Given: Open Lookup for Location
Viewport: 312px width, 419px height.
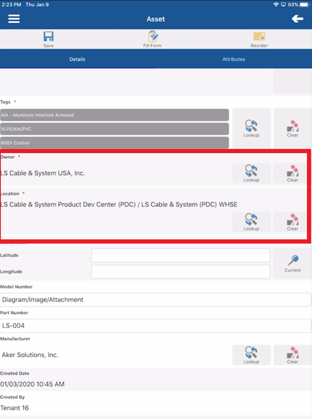Looking at the screenshot, I should [x=251, y=222].
